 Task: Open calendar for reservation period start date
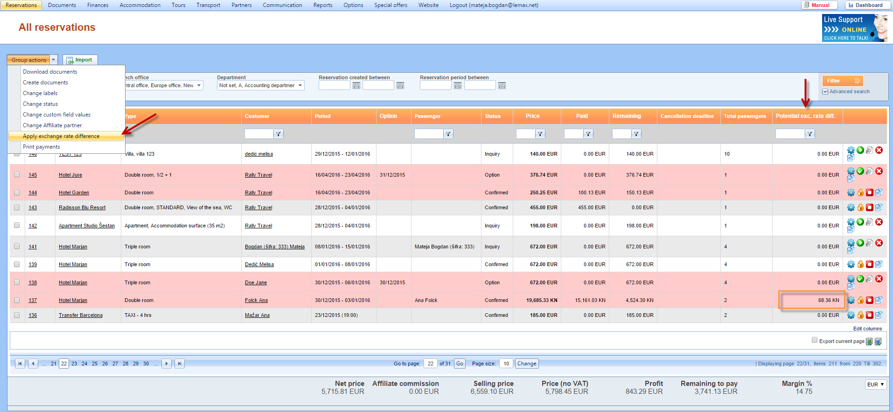458,85
